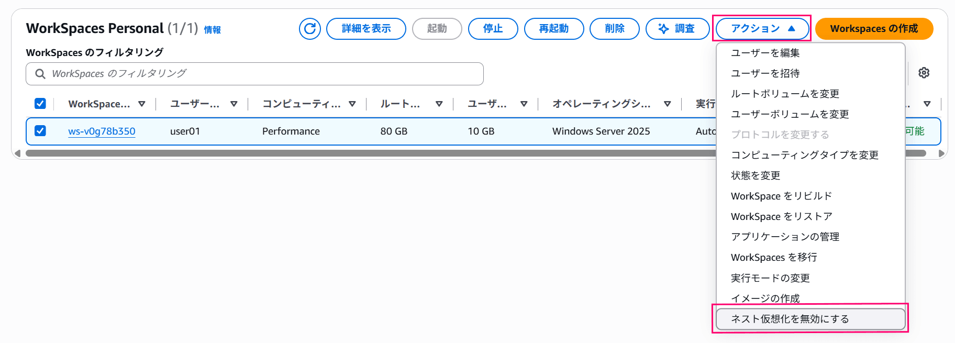
Task: Sort by the コンピューティ... column arrow
Action: (352, 104)
